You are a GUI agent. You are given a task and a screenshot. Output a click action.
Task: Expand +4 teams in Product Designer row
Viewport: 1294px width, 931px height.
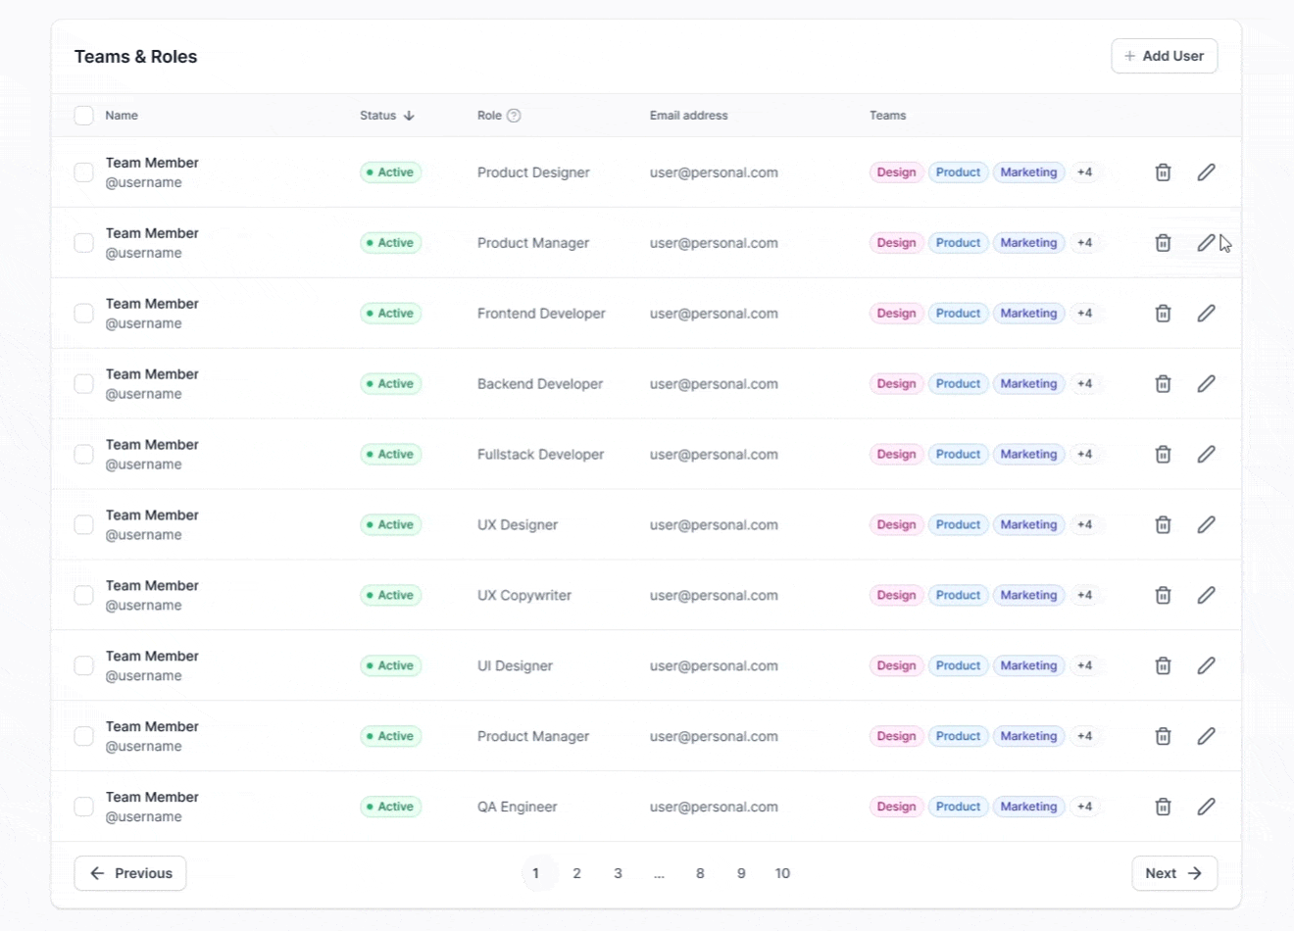[1084, 172]
